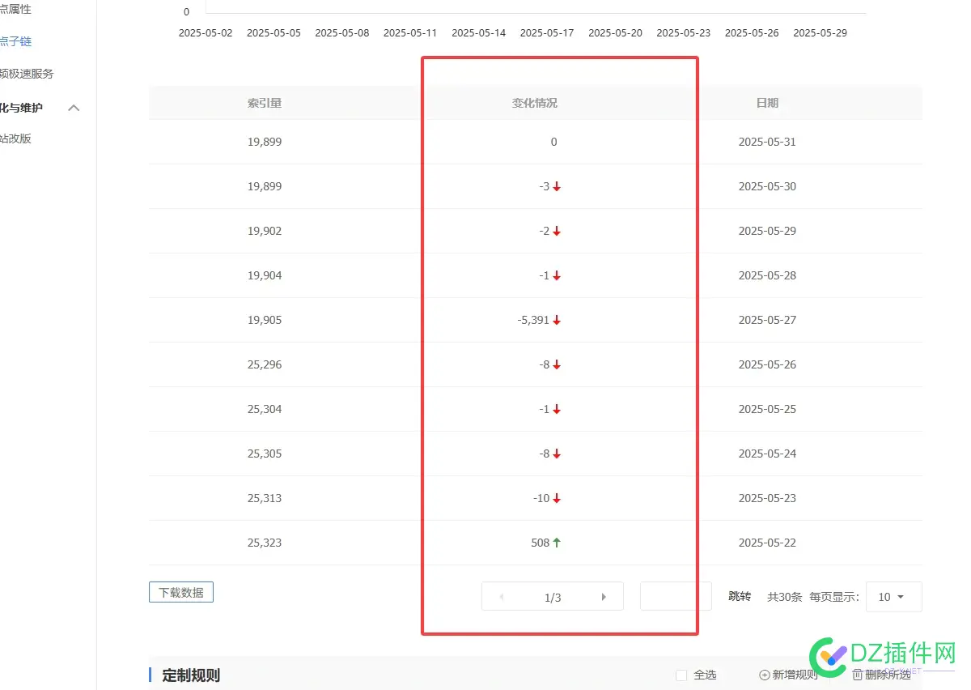Click the plus circle icon next to 新增规则
Image resolution: width=971 pixels, height=690 pixels.
[x=764, y=675]
